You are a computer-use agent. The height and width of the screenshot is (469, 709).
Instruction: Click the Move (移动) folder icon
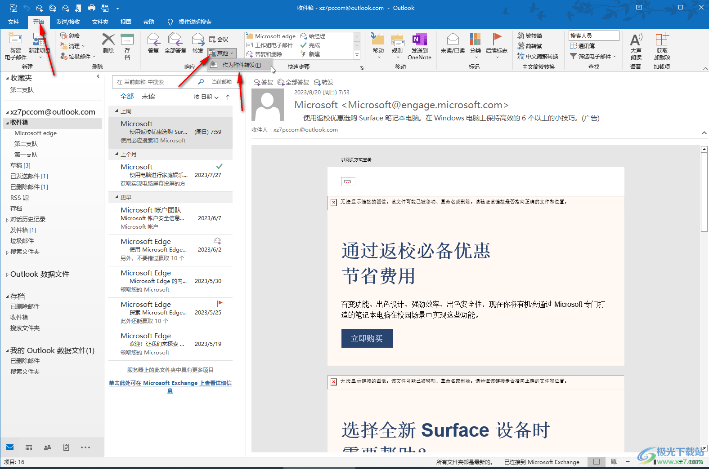pyautogui.click(x=378, y=39)
